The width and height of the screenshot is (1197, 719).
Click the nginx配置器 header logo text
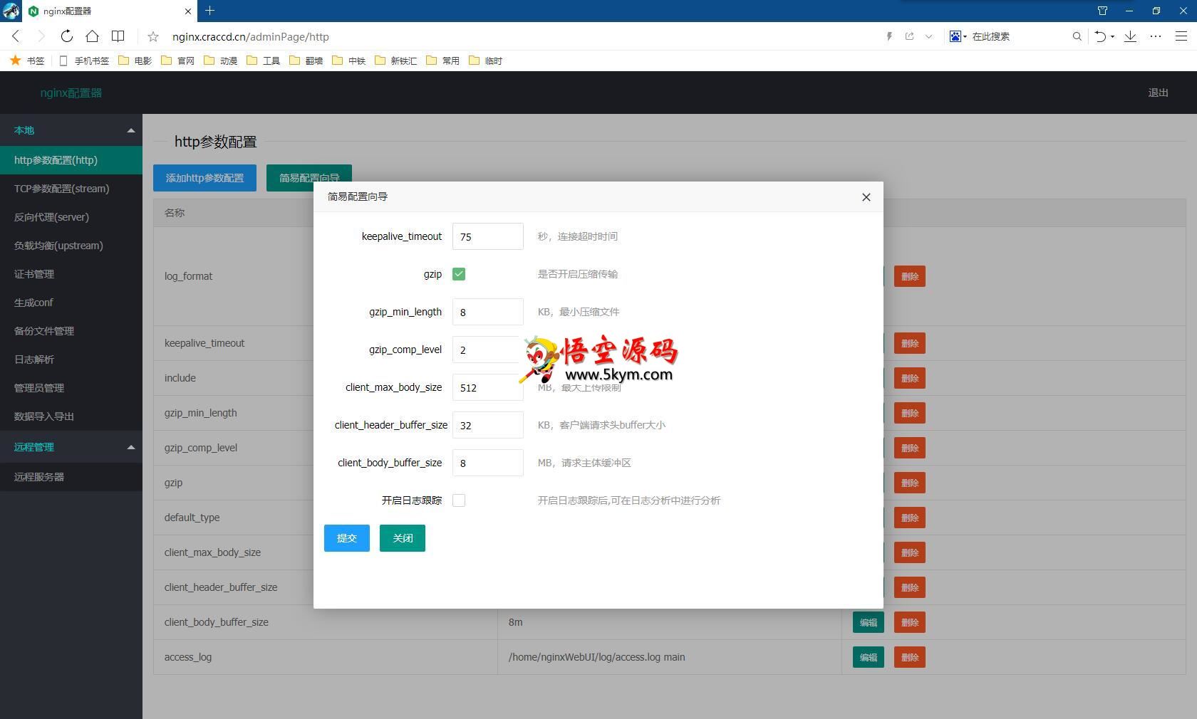point(71,93)
